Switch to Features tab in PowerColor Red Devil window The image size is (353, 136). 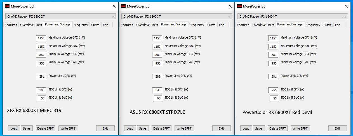pos(243,25)
